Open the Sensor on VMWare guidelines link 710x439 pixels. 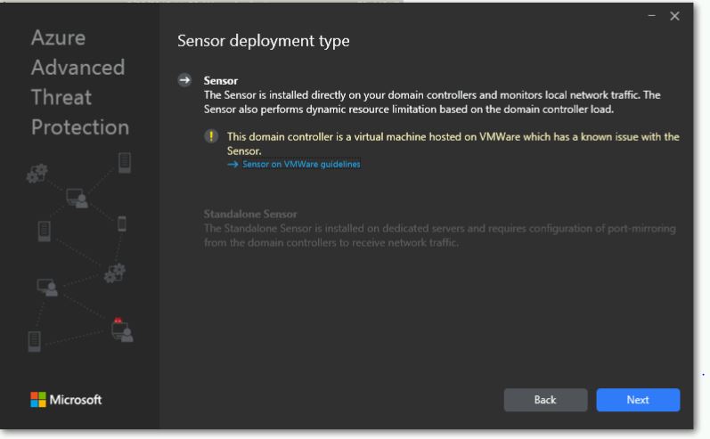(301, 164)
